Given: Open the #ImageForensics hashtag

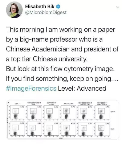Looking at the screenshot, I should point(31,88).
